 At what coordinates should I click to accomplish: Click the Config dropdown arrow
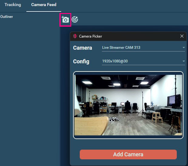[183, 61]
